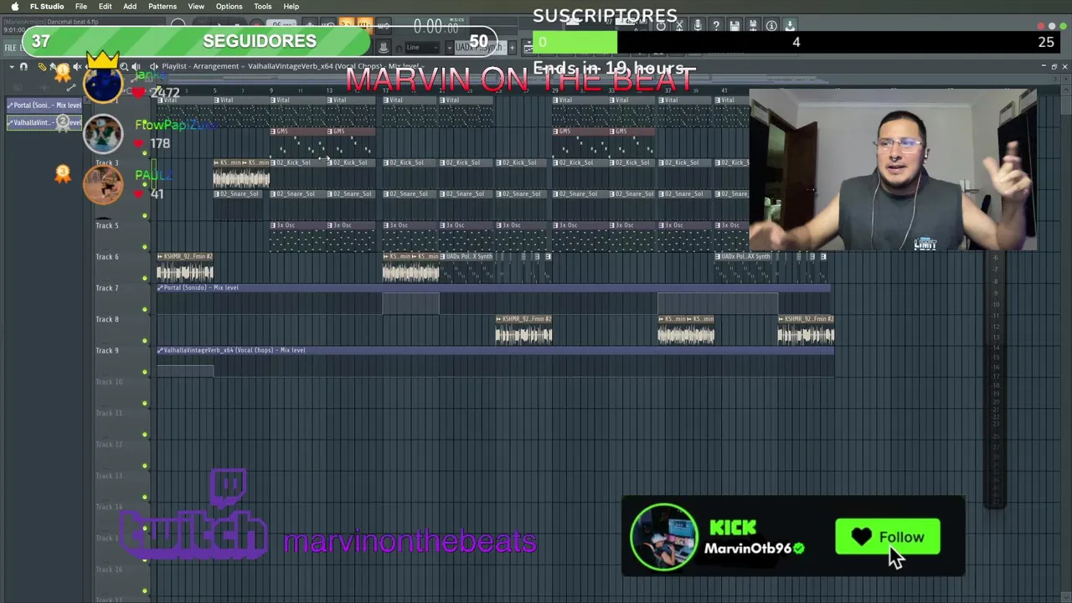Click the stamp icon beside Line selector
This screenshot has width=1072, height=603.
click(x=383, y=47)
